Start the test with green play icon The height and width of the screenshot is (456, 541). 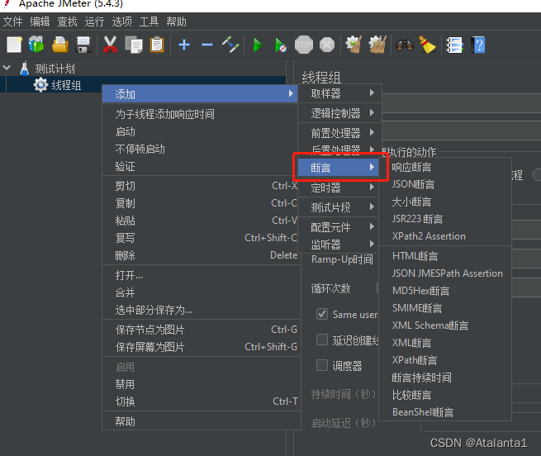pos(258,45)
